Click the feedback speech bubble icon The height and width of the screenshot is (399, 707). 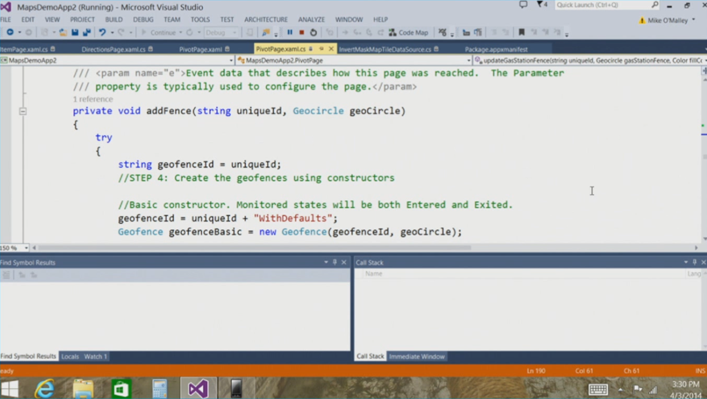(x=523, y=5)
